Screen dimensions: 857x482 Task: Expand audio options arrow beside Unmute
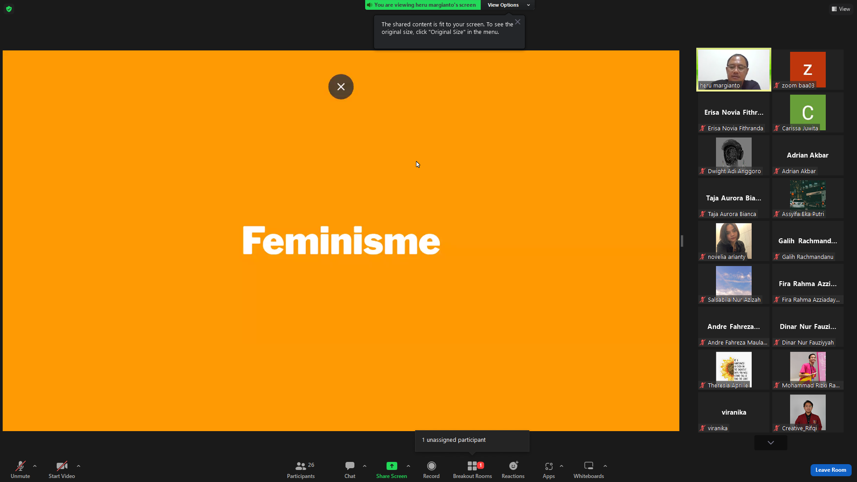click(35, 466)
